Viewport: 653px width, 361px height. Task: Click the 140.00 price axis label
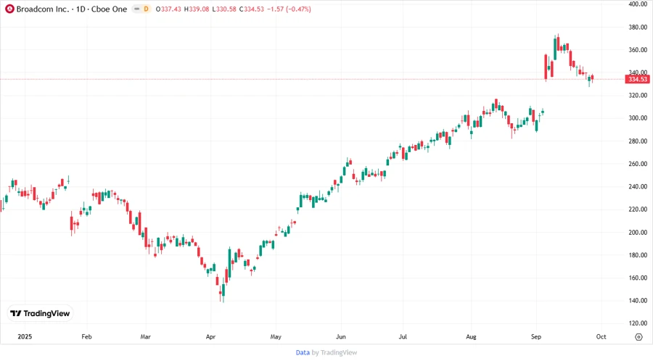[638, 300]
